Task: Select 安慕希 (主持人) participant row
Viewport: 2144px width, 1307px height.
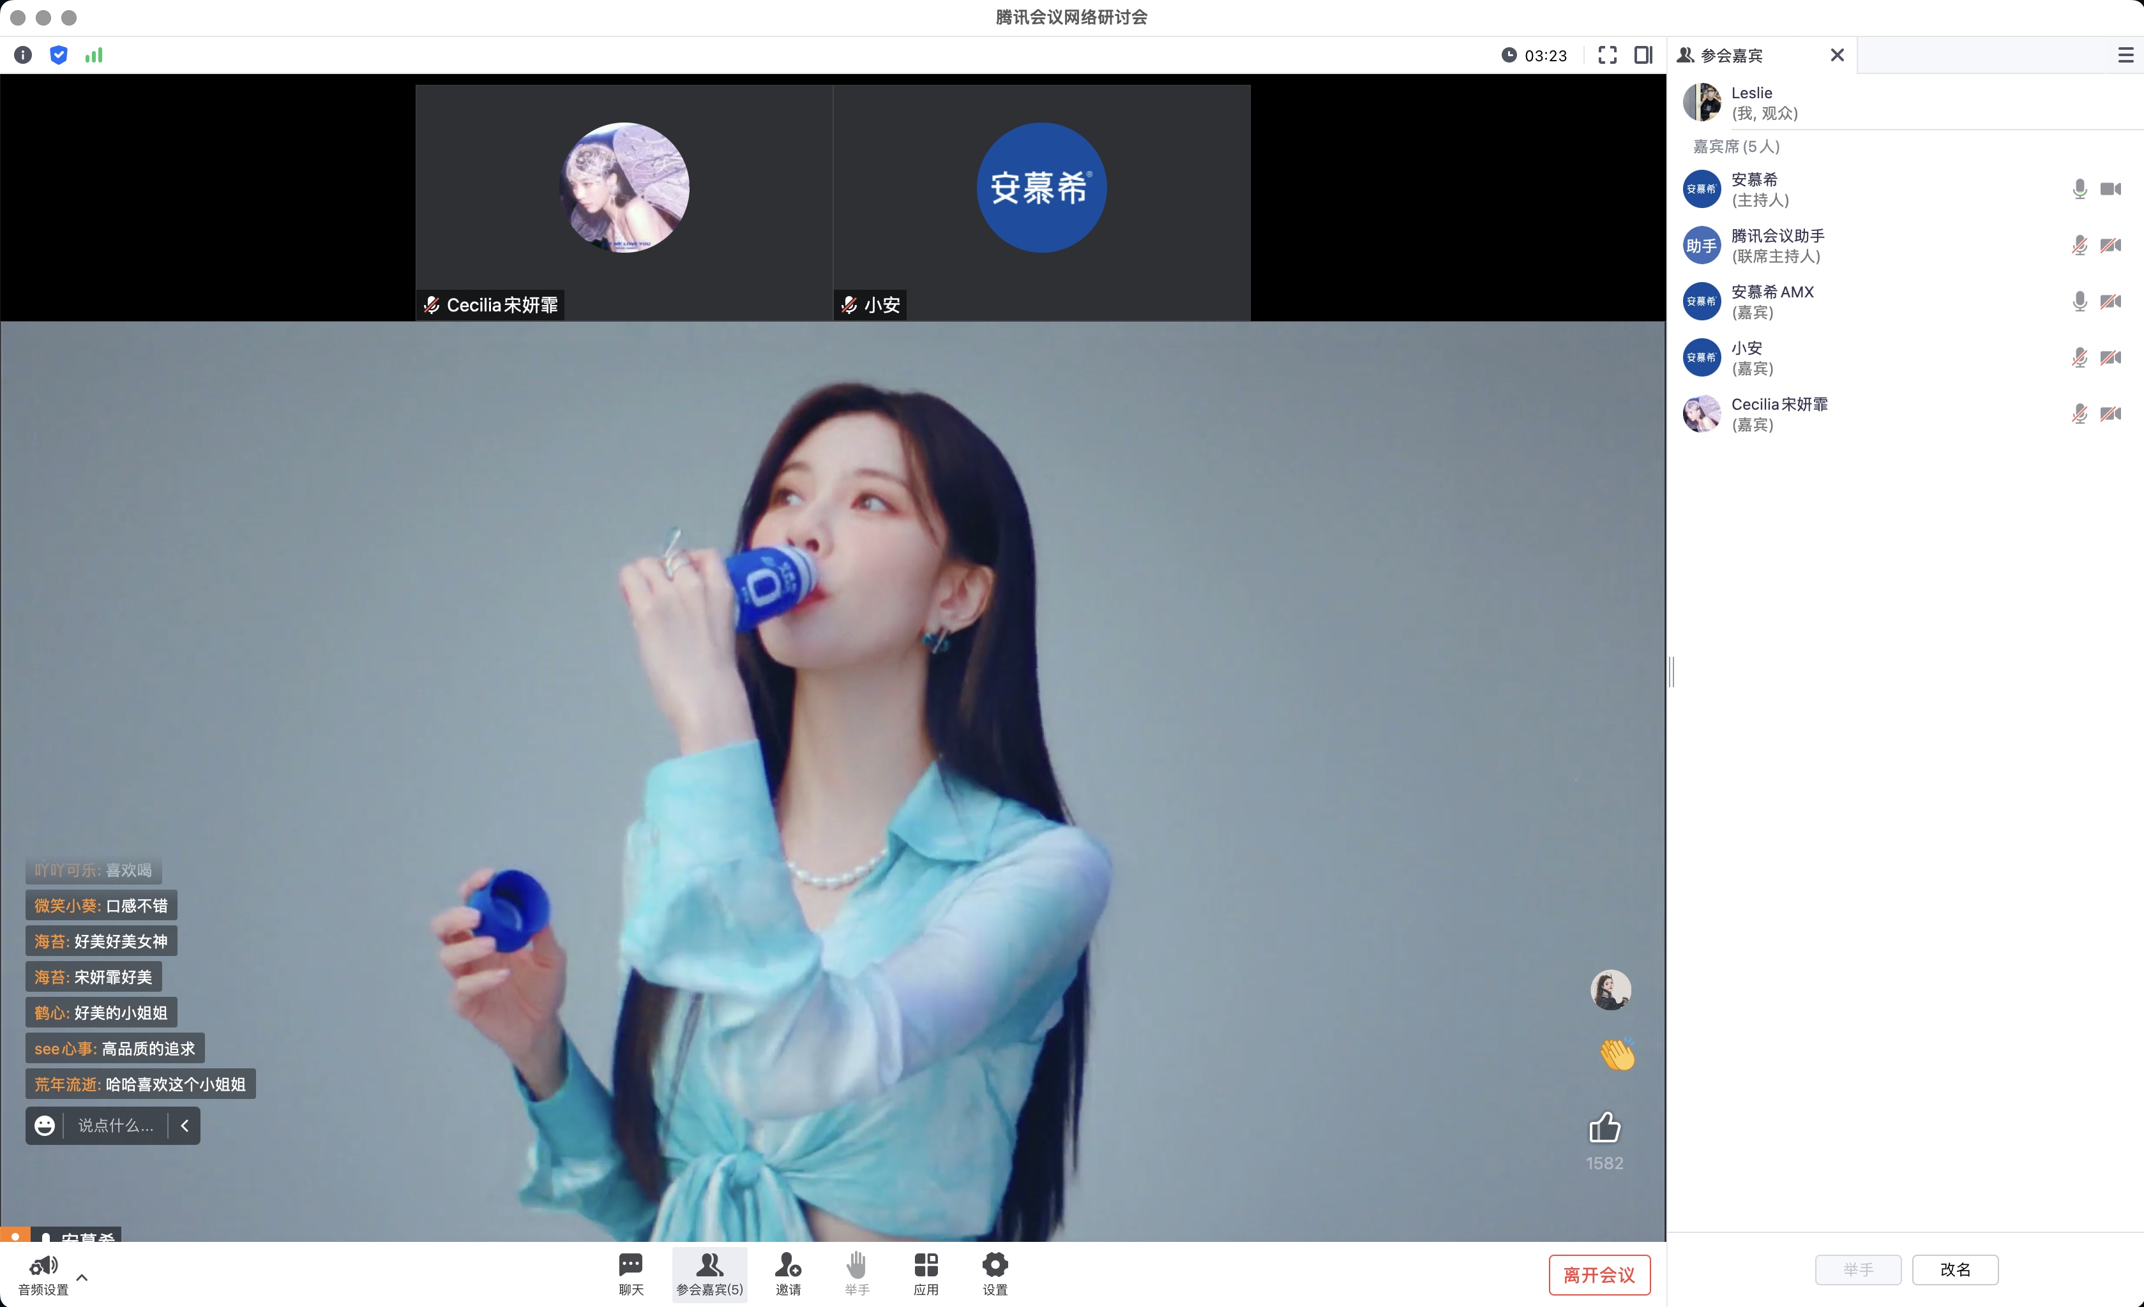Action: point(1906,189)
